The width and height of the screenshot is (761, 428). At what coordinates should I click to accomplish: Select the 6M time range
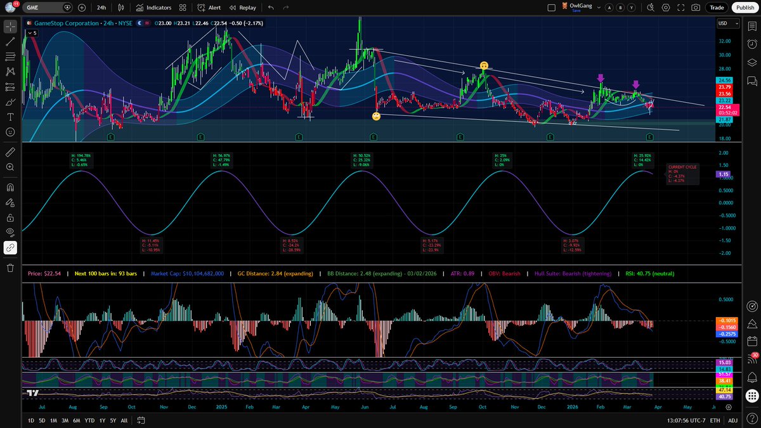(76, 420)
